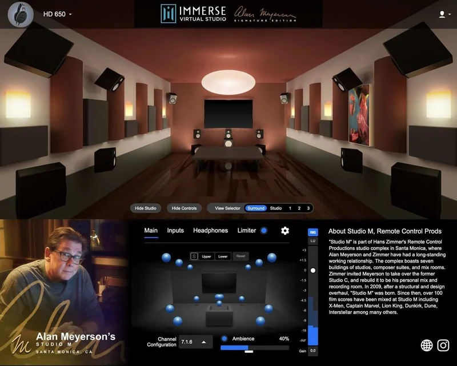Click the rear left speaker sphere
The image size is (457, 366).
tap(178, 321)
